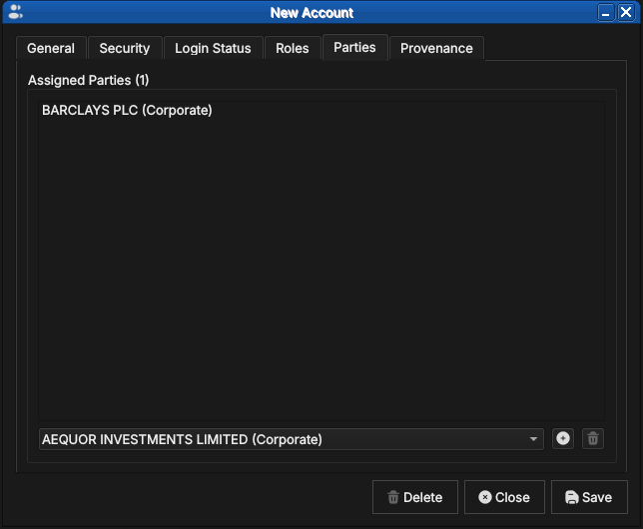Click the Close button
The width and height of the screenshot is (643, 529).
pyautogui.click(x=504, y=497)
